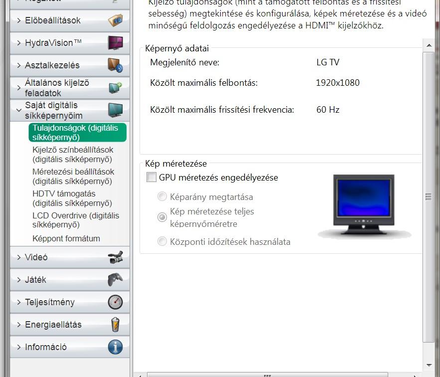The image size is (440, 377).
Task: Open LCD Overdrive (digitális síkképernyő)
Action: tap(76, 220)
